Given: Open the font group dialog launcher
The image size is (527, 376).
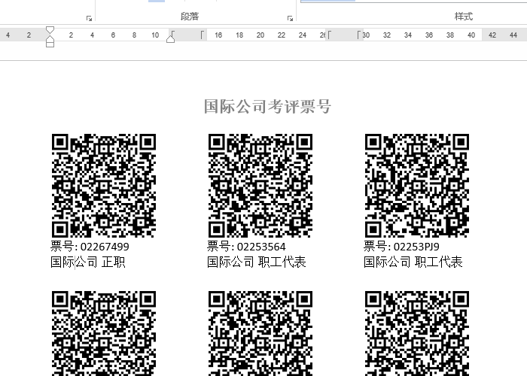Looking at the screenshot, I should point(89,19).
